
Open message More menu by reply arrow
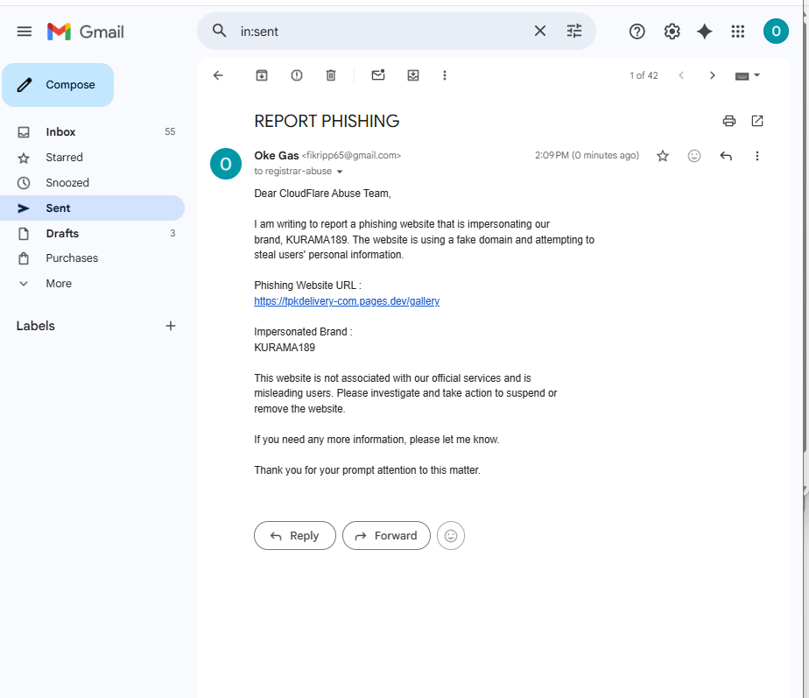click(756, 156)
